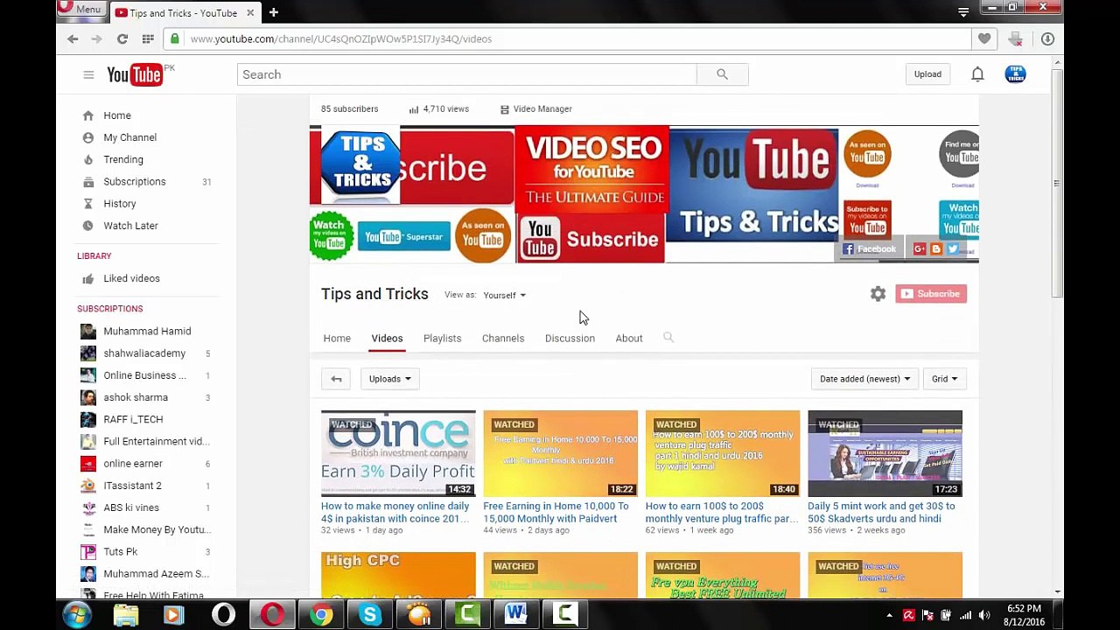Click the red Subscribe button
This screenshot has height=630, width=1120.
click(x=931, y=294)
